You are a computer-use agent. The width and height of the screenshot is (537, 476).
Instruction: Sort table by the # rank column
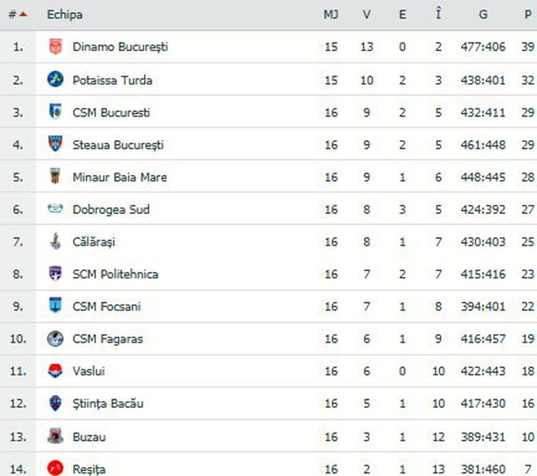(18, 15)
